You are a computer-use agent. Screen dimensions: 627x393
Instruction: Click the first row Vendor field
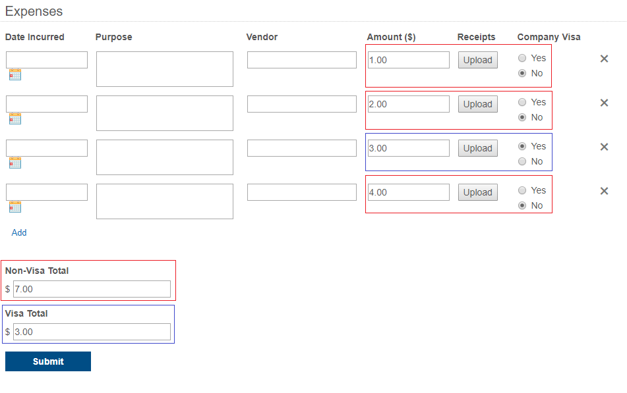click(301, 60)
